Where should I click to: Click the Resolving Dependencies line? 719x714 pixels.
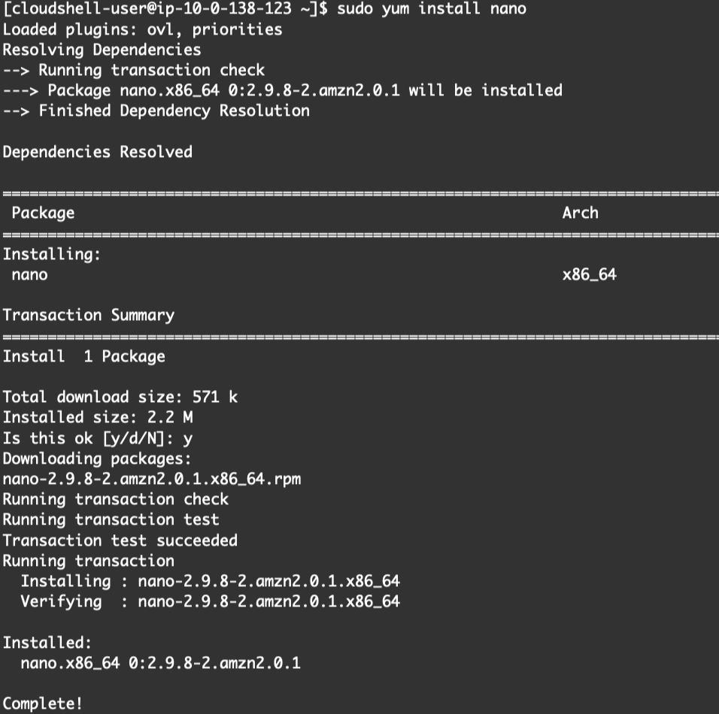(102, 50)
